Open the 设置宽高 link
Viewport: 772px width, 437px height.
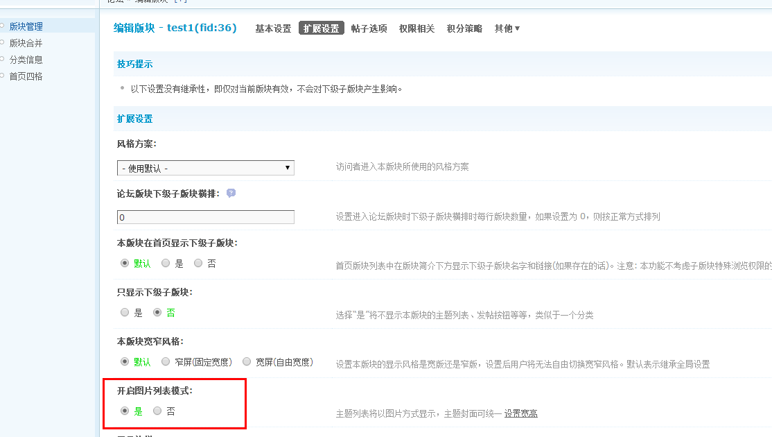[x=521, y=414]
